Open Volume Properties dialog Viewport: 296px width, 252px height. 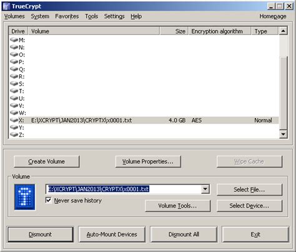148,161
